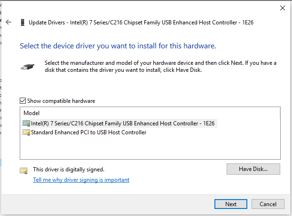Click the Model column header
The height and width of the screenshot is (216, 292).
(x=32, y=113)
